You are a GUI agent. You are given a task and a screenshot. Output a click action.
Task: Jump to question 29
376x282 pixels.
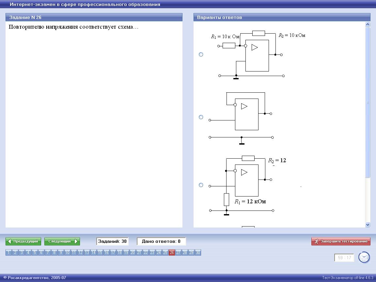pyautogui.click(x=191, y=253)
